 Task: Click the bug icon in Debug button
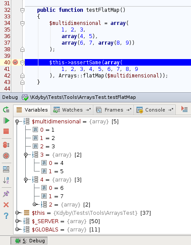tap(18, 241)
